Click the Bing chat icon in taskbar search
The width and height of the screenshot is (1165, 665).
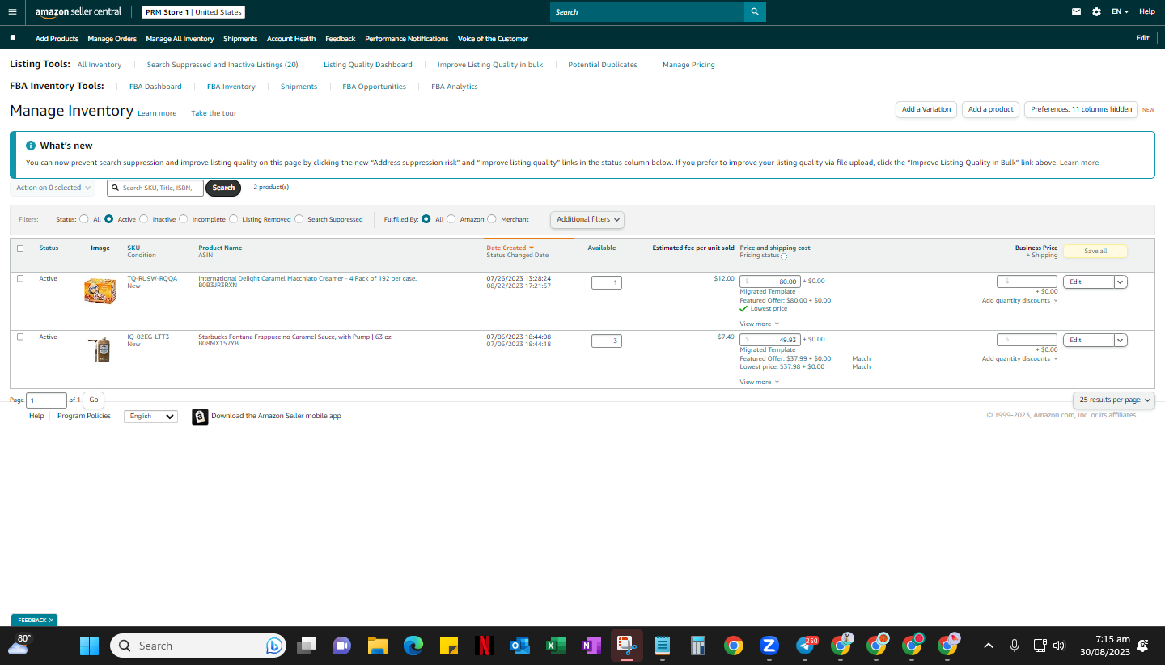coord(273,646)
